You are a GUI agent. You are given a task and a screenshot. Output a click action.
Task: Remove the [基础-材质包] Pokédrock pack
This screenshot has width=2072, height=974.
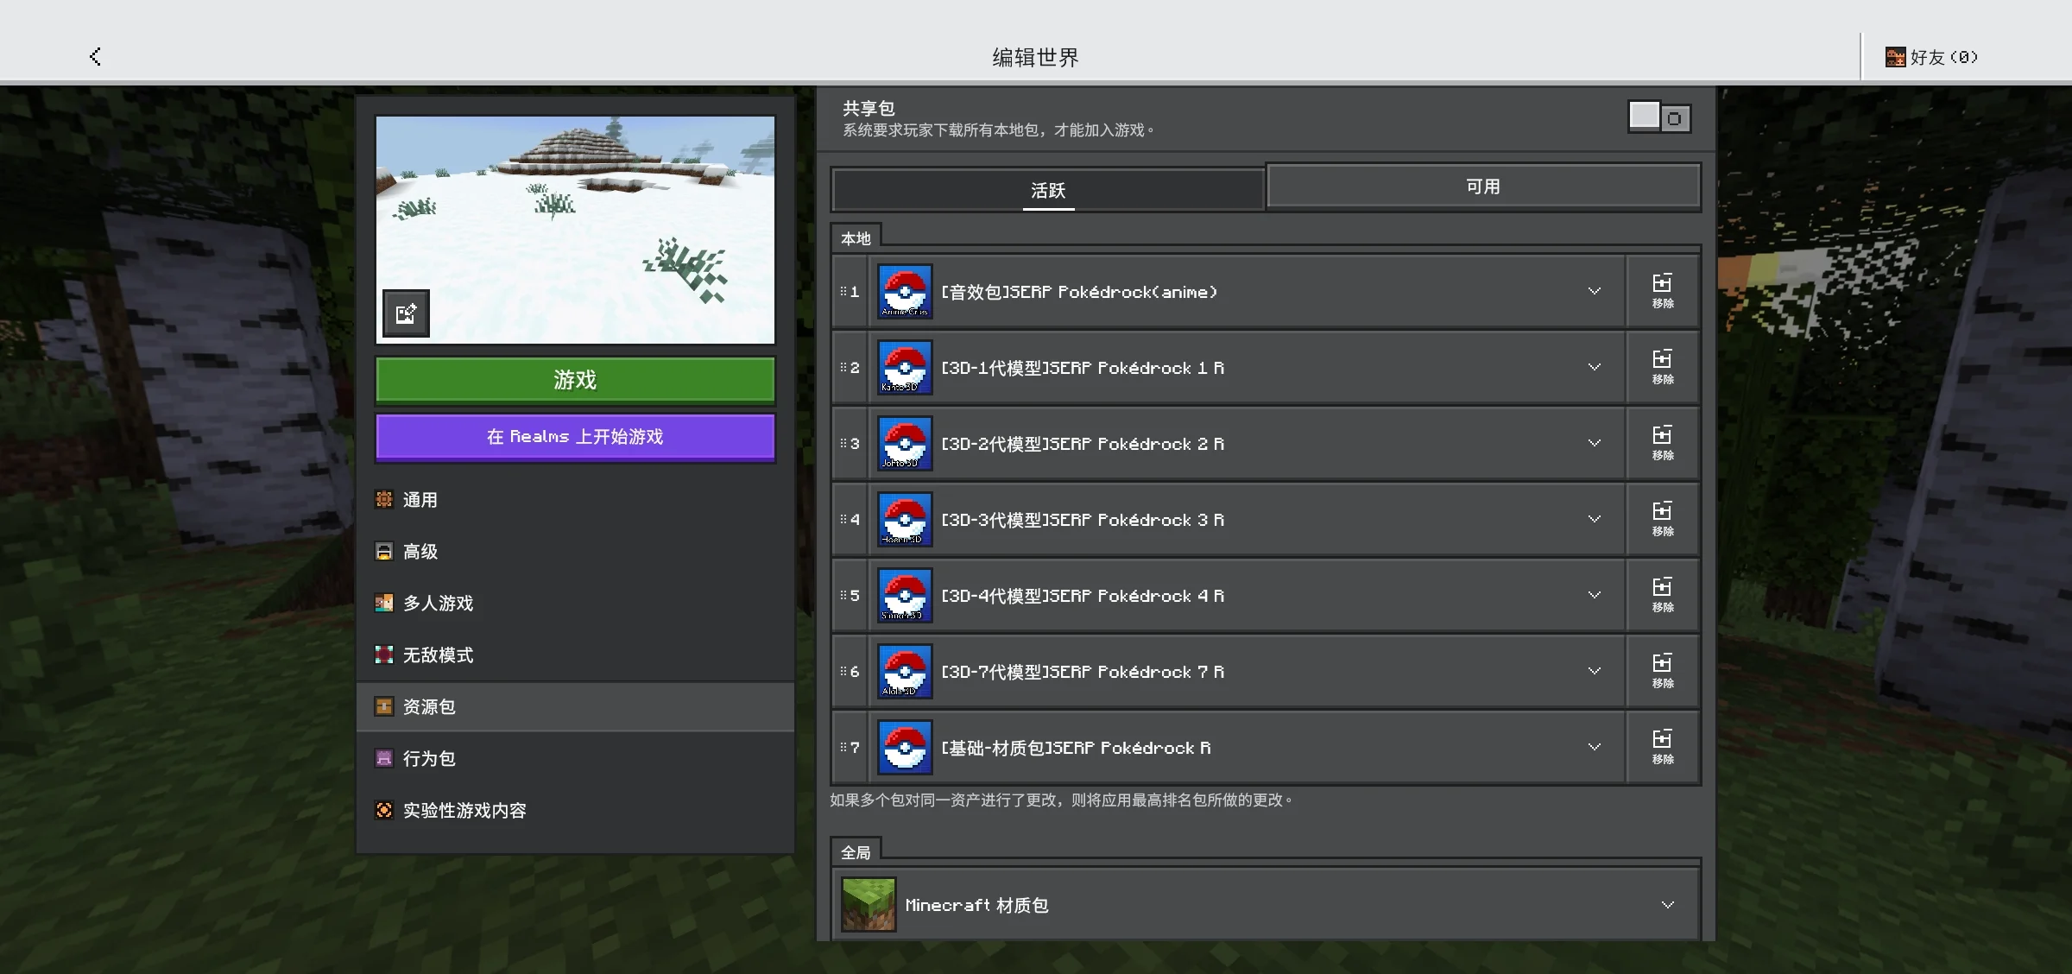pos(1663,748)
